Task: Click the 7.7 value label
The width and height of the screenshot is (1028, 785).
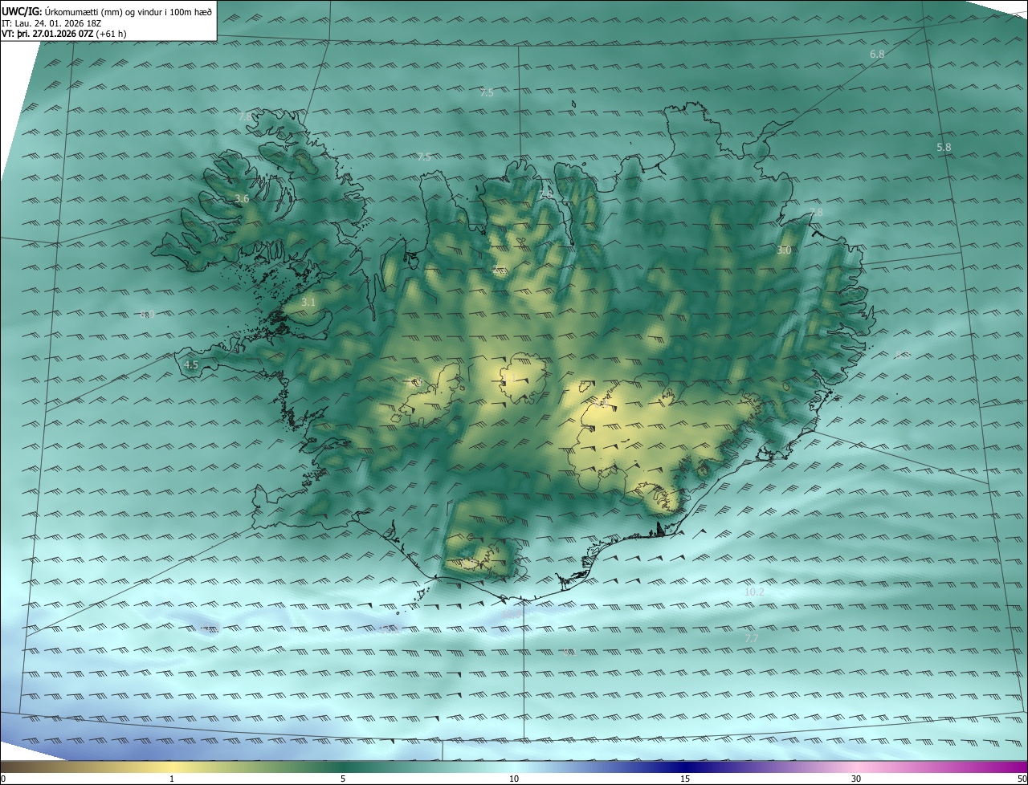Action: (752, 637)
